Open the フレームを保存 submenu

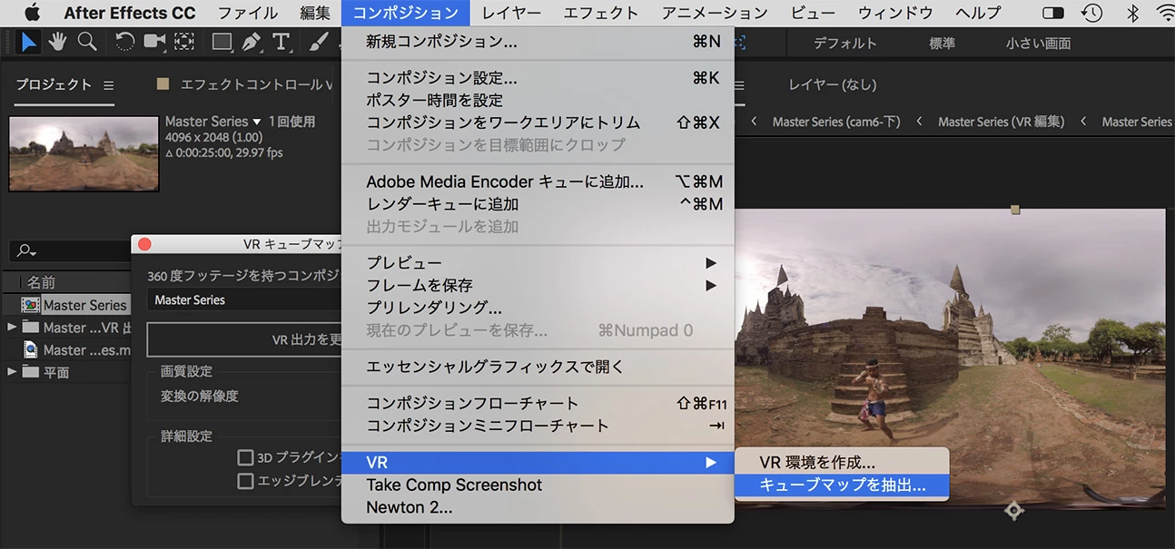pos(538,286)
